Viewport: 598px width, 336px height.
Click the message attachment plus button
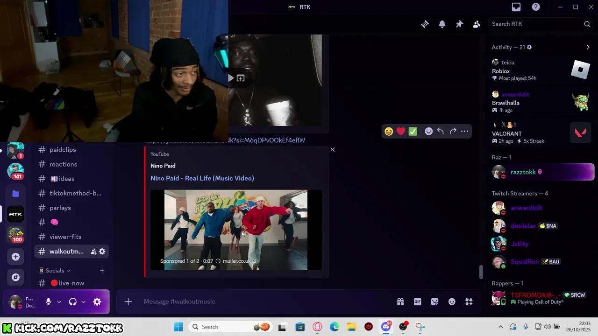tap(128, 301)
